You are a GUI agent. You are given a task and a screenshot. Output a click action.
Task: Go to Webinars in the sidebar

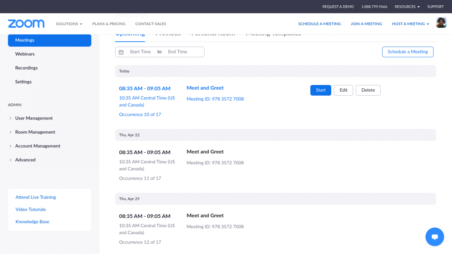pyautogui.click(x=25, y=54)
